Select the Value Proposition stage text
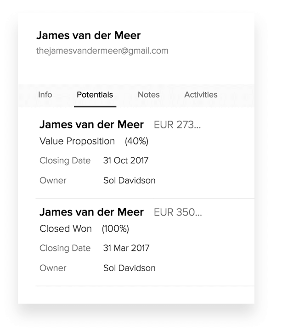The width and height of the screenshot is (282, 333). point(77,141)
